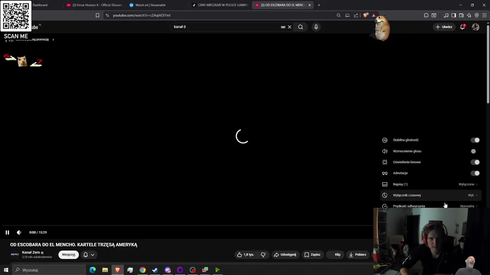Open Brave Rewards triangle icon
Image resolution: width=490 pixels, height=275 pixels.
[374, 15]
